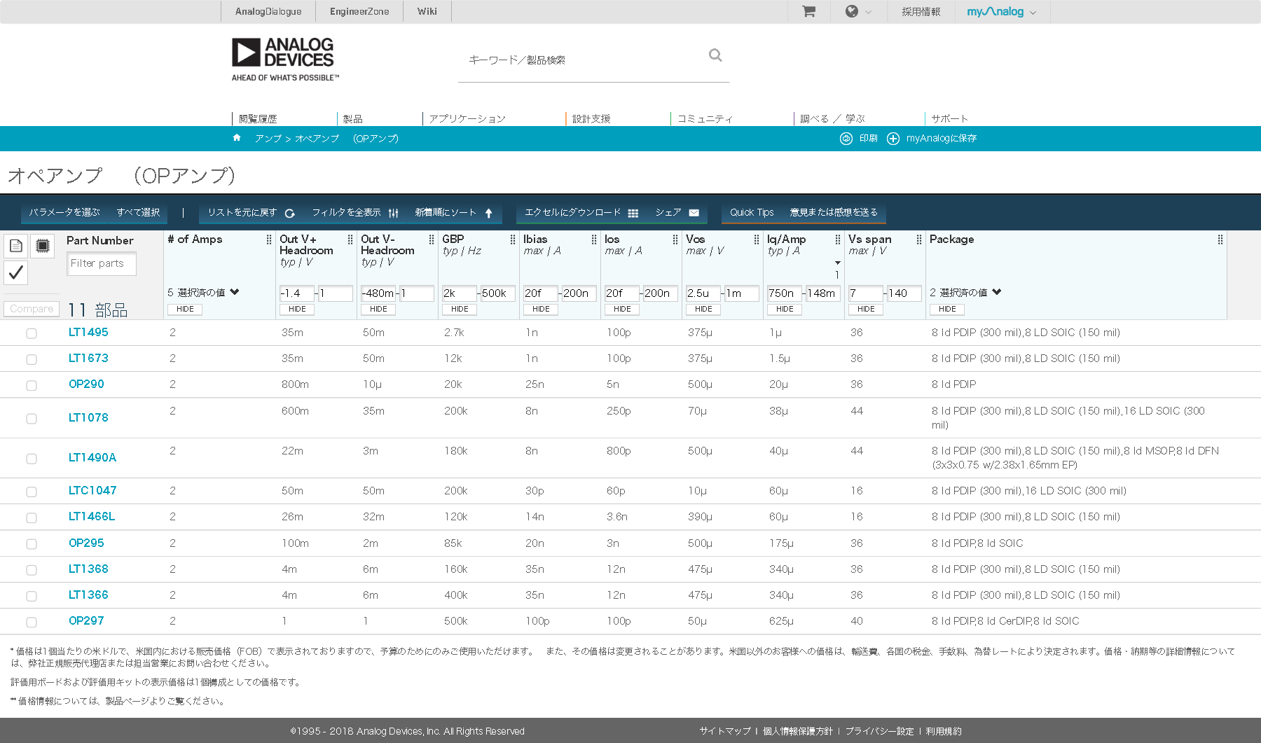Viewport: 1261px width, 743px height.
Task: Check the LT1490A row checkbox
Action: pyautogui.click(x=32, y=459)
